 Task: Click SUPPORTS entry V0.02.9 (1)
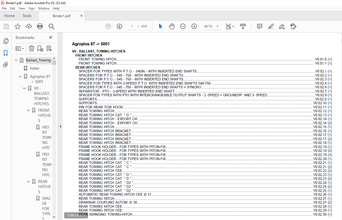(205, 99)
